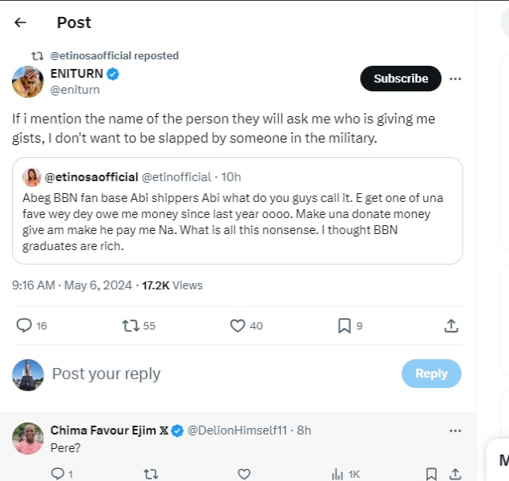
Task: Like ENITURN's post with the heart icon
Action: tap(237, 325)
